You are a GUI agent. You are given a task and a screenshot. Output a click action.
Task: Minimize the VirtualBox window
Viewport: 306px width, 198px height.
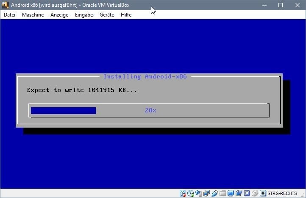point(264,5)
